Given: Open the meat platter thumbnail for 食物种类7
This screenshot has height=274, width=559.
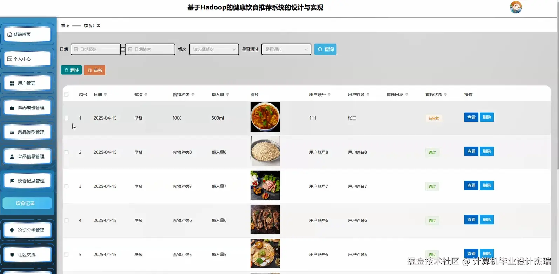Looking at the screenshot, I should click(265, 185).
